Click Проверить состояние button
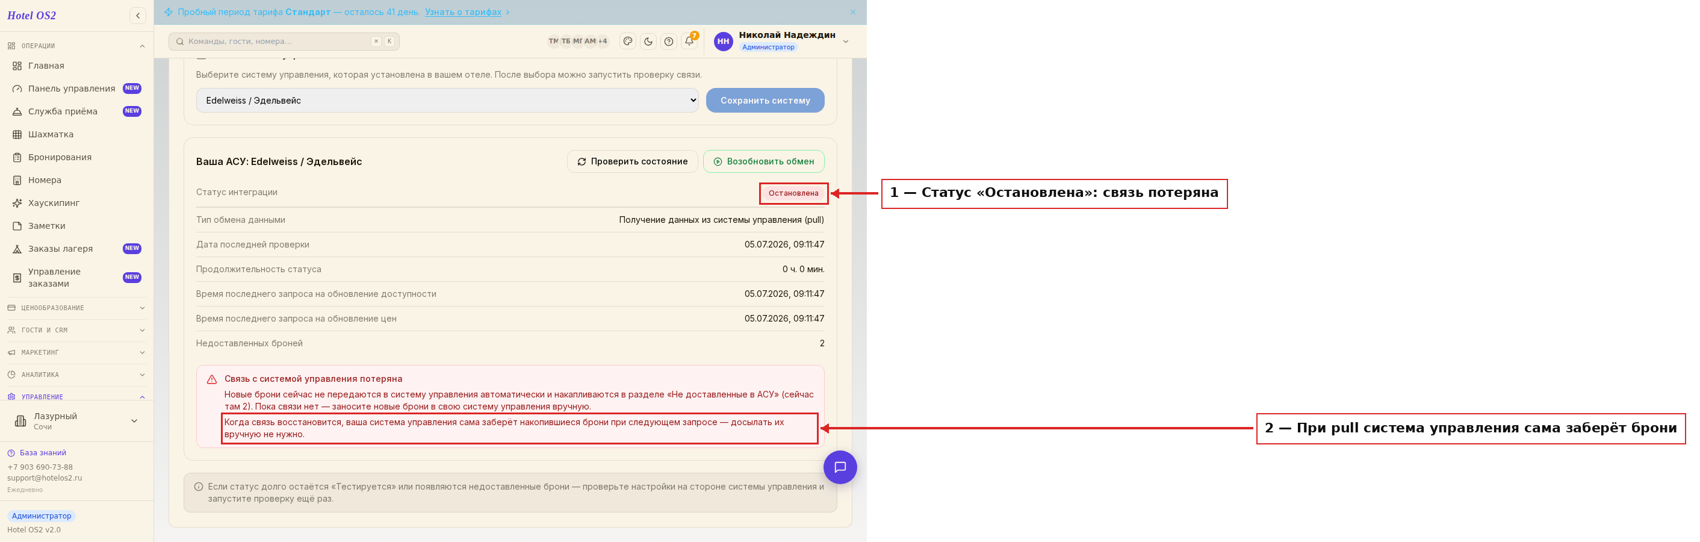The image size is (1700, 542). tap(632, 162)
